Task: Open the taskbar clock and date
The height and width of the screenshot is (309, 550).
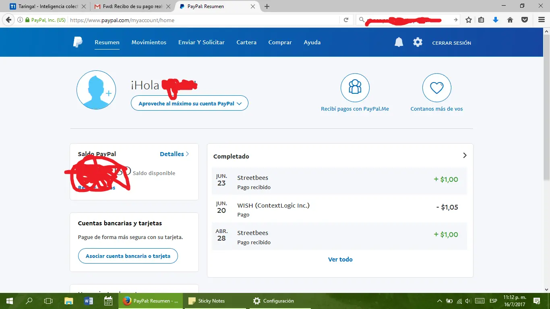Action: pyautogui.click(x=515, y=301)
